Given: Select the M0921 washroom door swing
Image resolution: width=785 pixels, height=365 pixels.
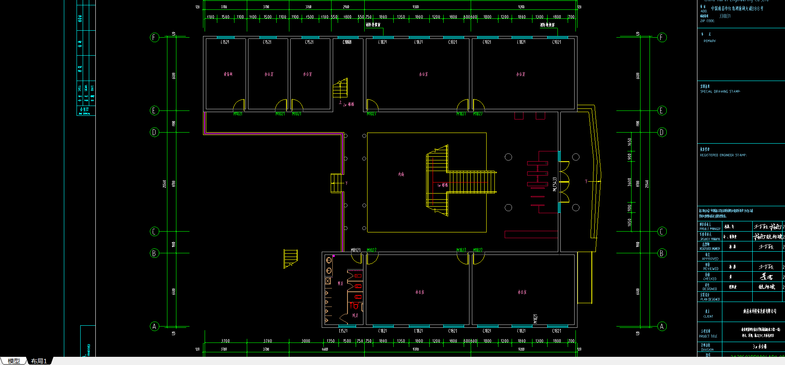Looking at the screenshot, I should pos(357,258).
